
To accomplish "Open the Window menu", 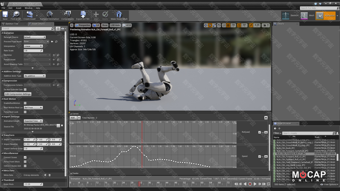I will pos(28,8).
